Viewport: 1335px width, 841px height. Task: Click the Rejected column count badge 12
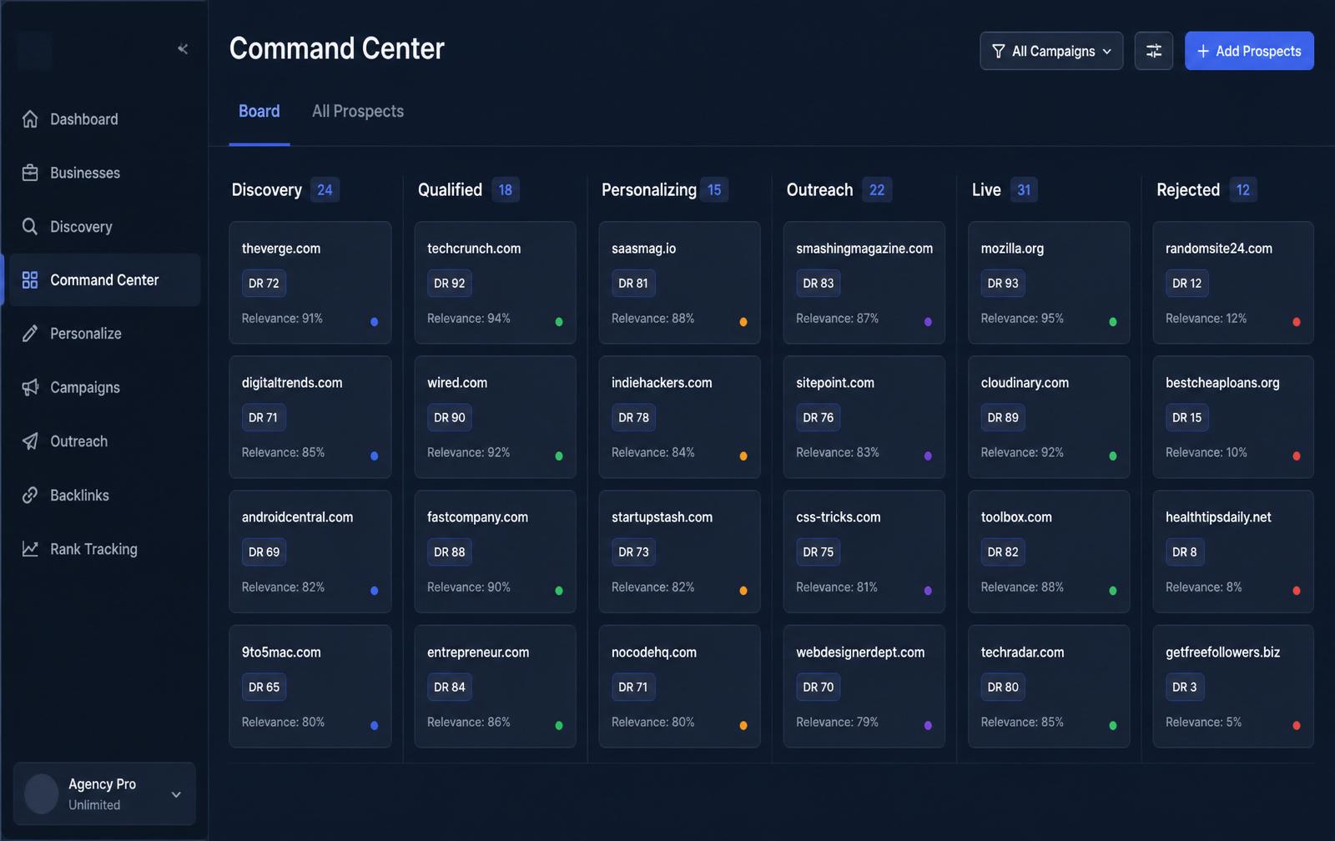coord(1243,190)
